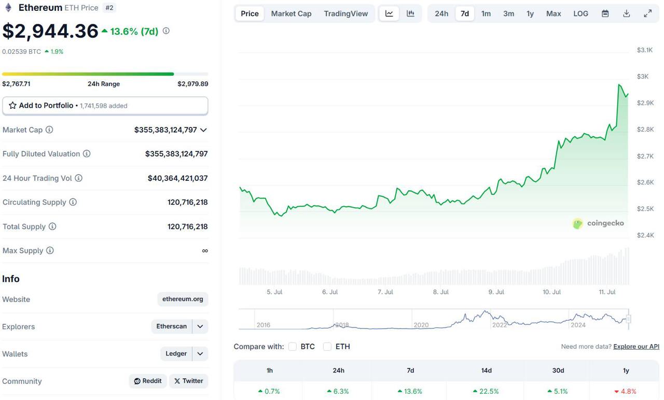Screen dimensions: 664x400
Task: Click the star icon in Add to Portfolio
Action: [x=12, y=105]
